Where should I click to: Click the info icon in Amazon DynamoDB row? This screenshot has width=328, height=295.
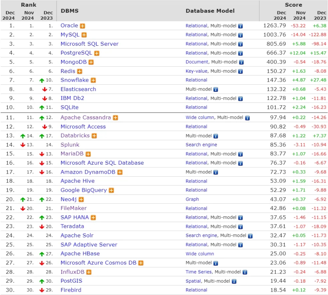click(x=216, y=172)
